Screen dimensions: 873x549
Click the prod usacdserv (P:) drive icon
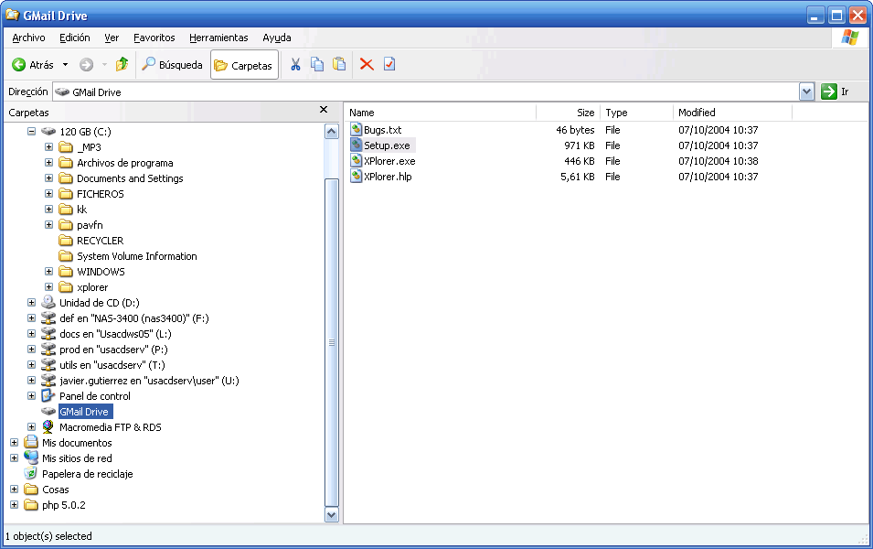tap(48, 350)
